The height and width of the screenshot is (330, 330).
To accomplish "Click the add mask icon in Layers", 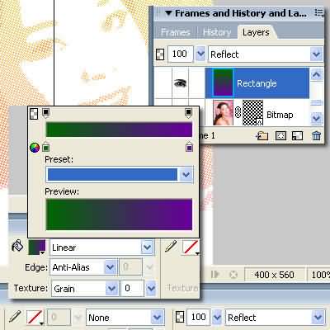I will (280, 136).
